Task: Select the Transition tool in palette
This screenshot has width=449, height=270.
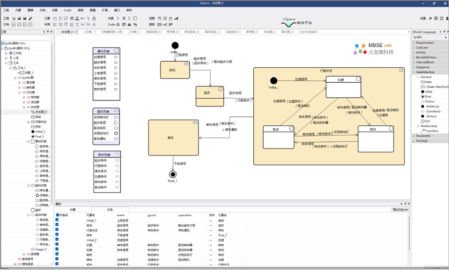Action: pos(429,131)
